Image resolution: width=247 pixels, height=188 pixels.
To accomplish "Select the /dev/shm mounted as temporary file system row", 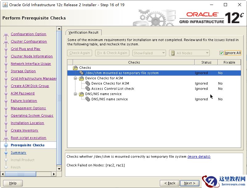I will point(154,73).
